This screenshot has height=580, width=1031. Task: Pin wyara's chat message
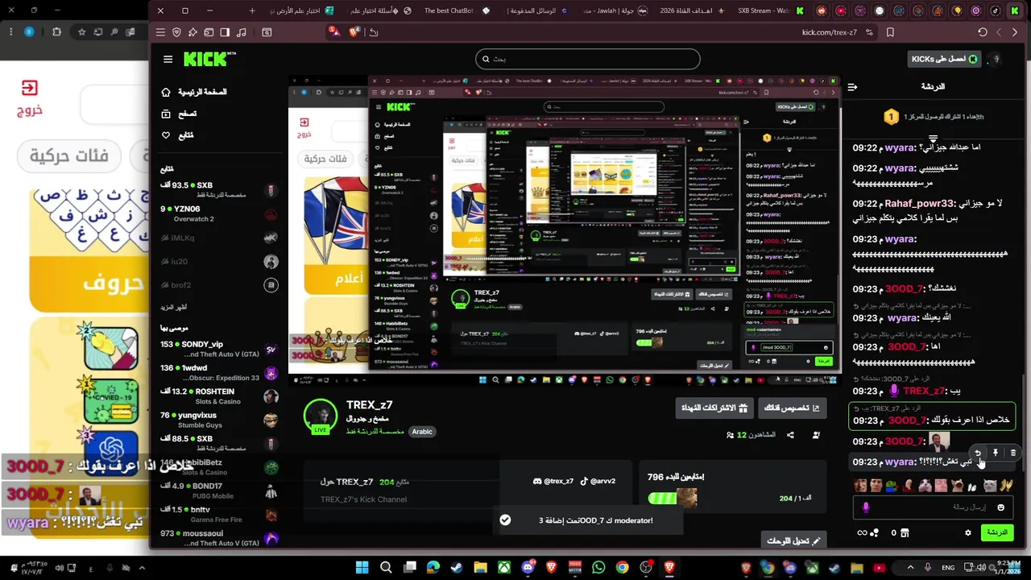tap(996, 453)
